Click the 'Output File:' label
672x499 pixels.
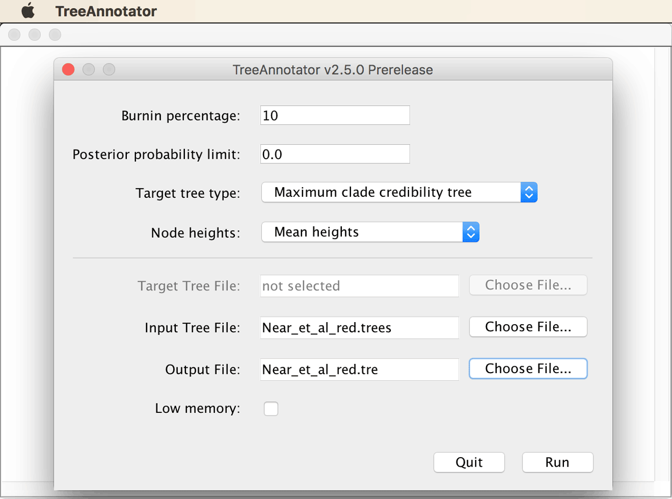pyautogui.click(x=203, y=370)
